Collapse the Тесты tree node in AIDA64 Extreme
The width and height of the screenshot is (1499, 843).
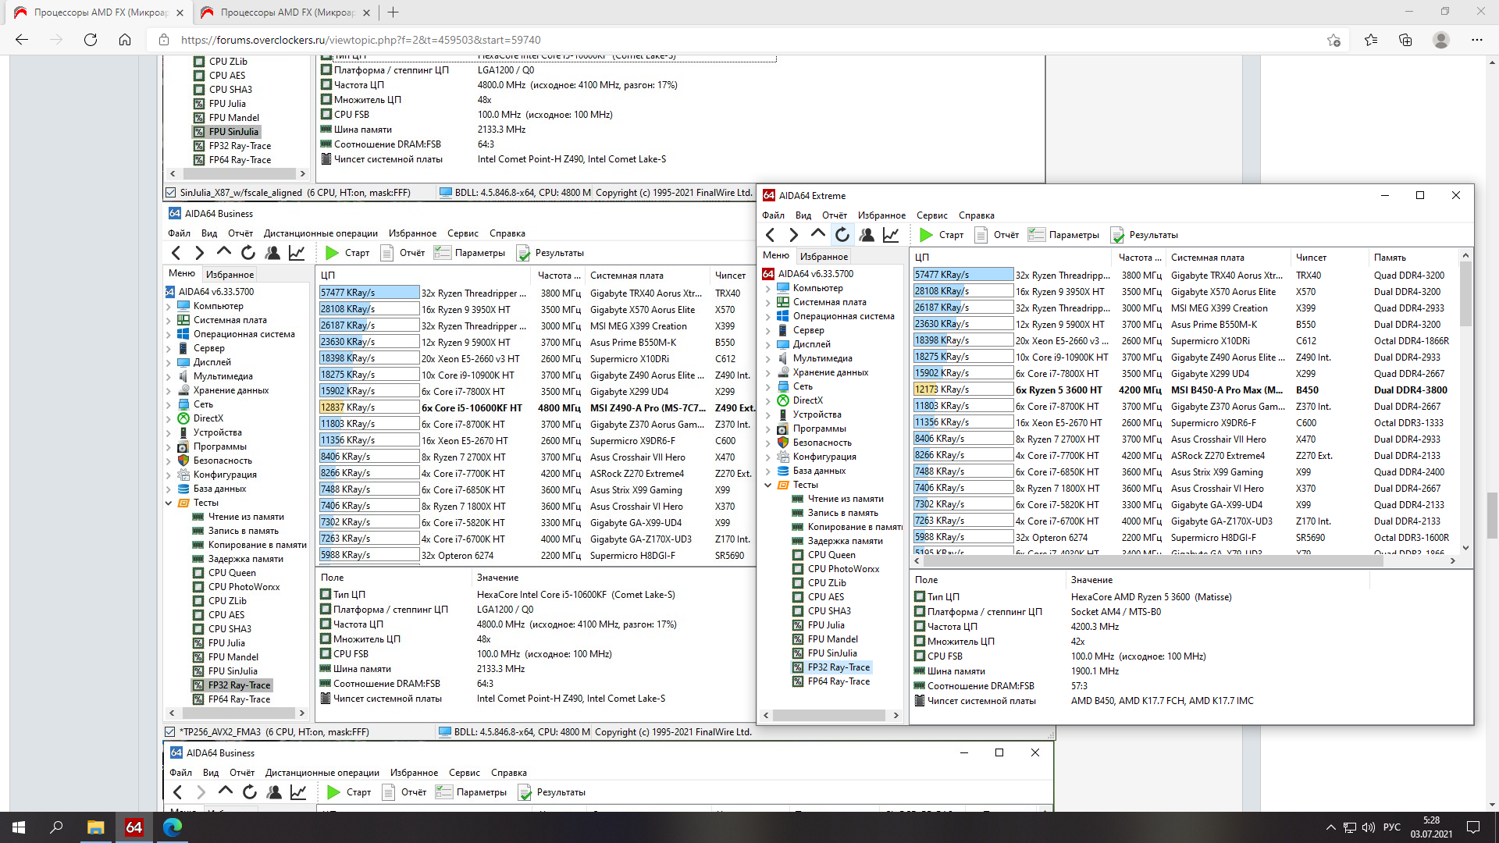767,485
